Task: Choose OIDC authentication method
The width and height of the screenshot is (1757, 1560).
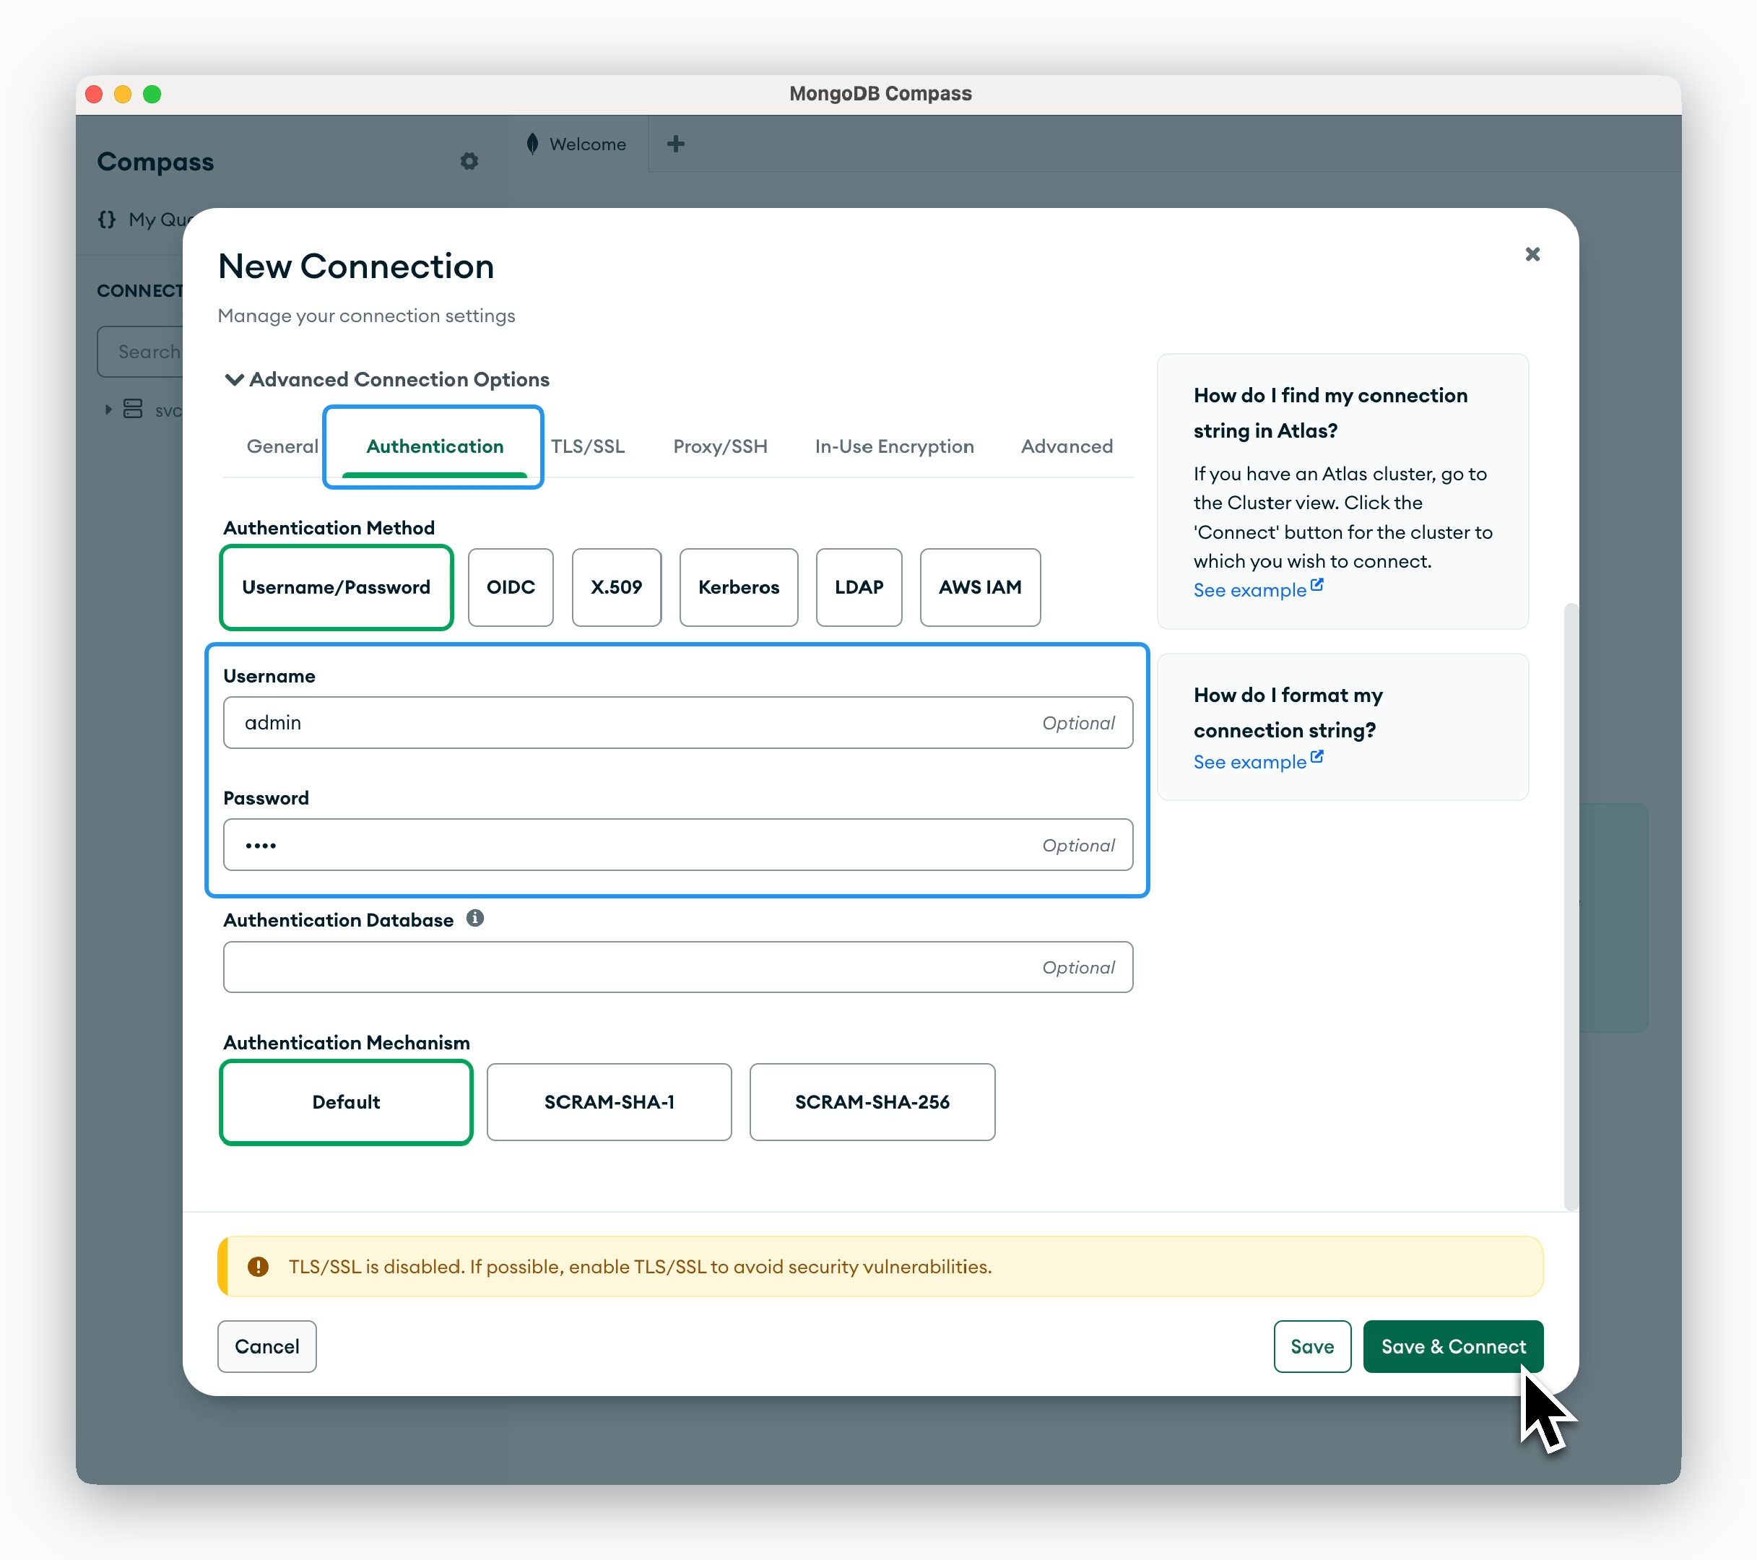Action: coord(511,587)
